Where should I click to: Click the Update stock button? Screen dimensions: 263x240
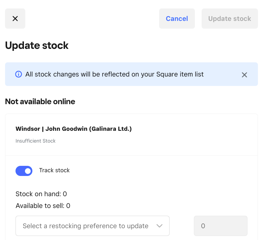coord(230,19)
